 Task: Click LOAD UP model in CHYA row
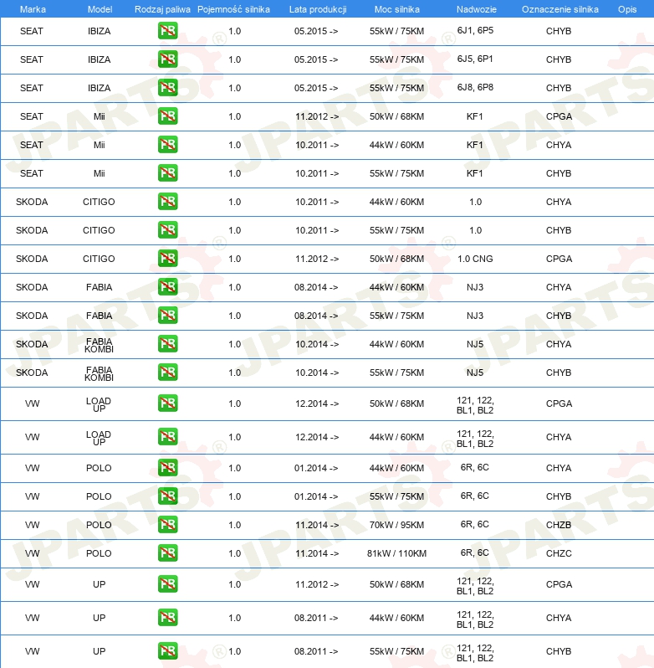(x=99, y=439)
